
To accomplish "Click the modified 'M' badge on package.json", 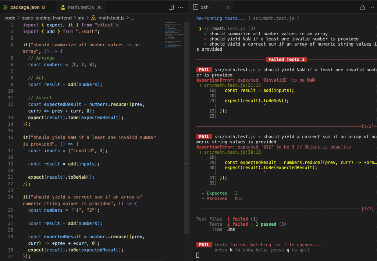I will (43, 7).
